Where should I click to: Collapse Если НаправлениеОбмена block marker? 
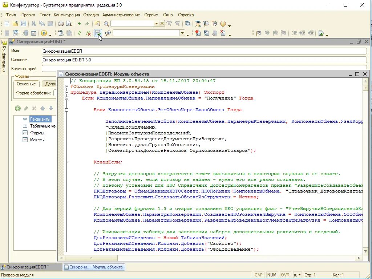(x=67, y=98)
